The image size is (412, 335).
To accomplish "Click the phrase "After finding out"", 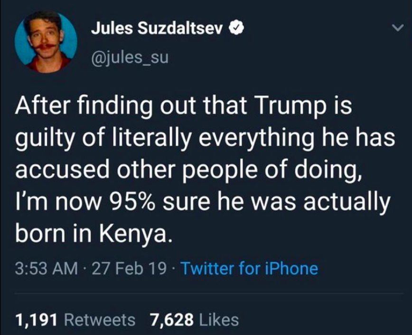I will (89, 106).
